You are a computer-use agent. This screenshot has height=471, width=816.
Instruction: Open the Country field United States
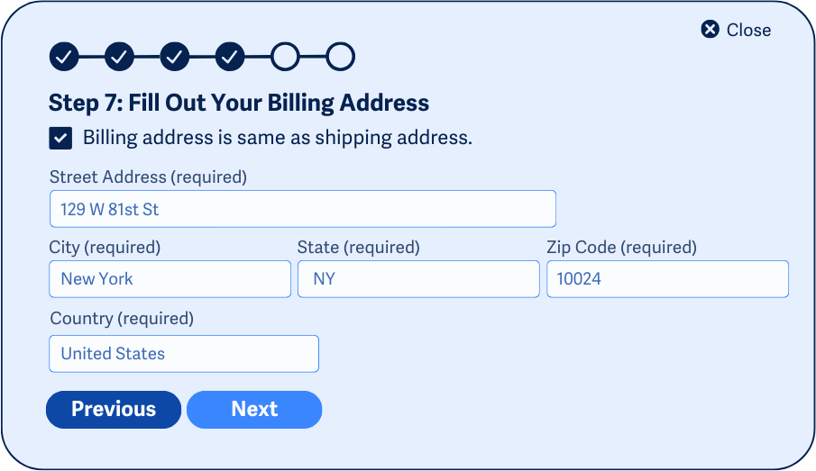184,354
